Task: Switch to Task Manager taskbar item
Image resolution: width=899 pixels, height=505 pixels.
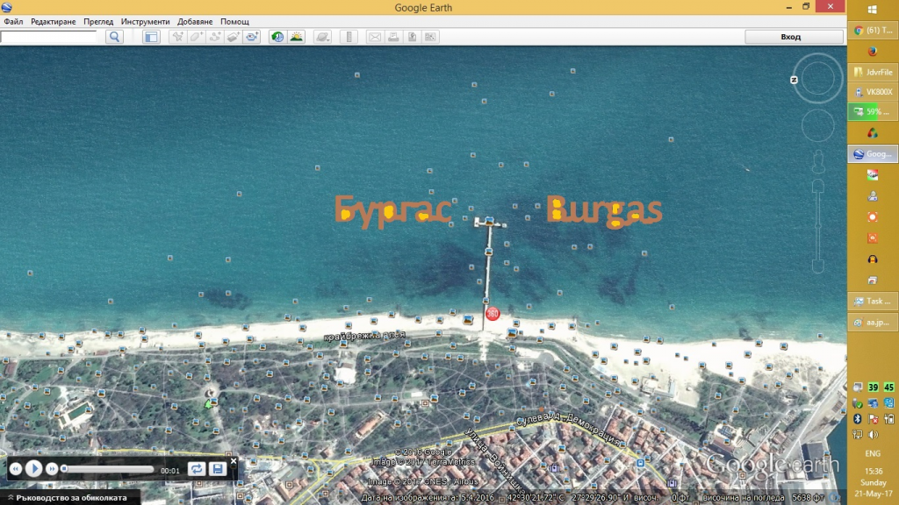Action: click(x=873, y=302)
